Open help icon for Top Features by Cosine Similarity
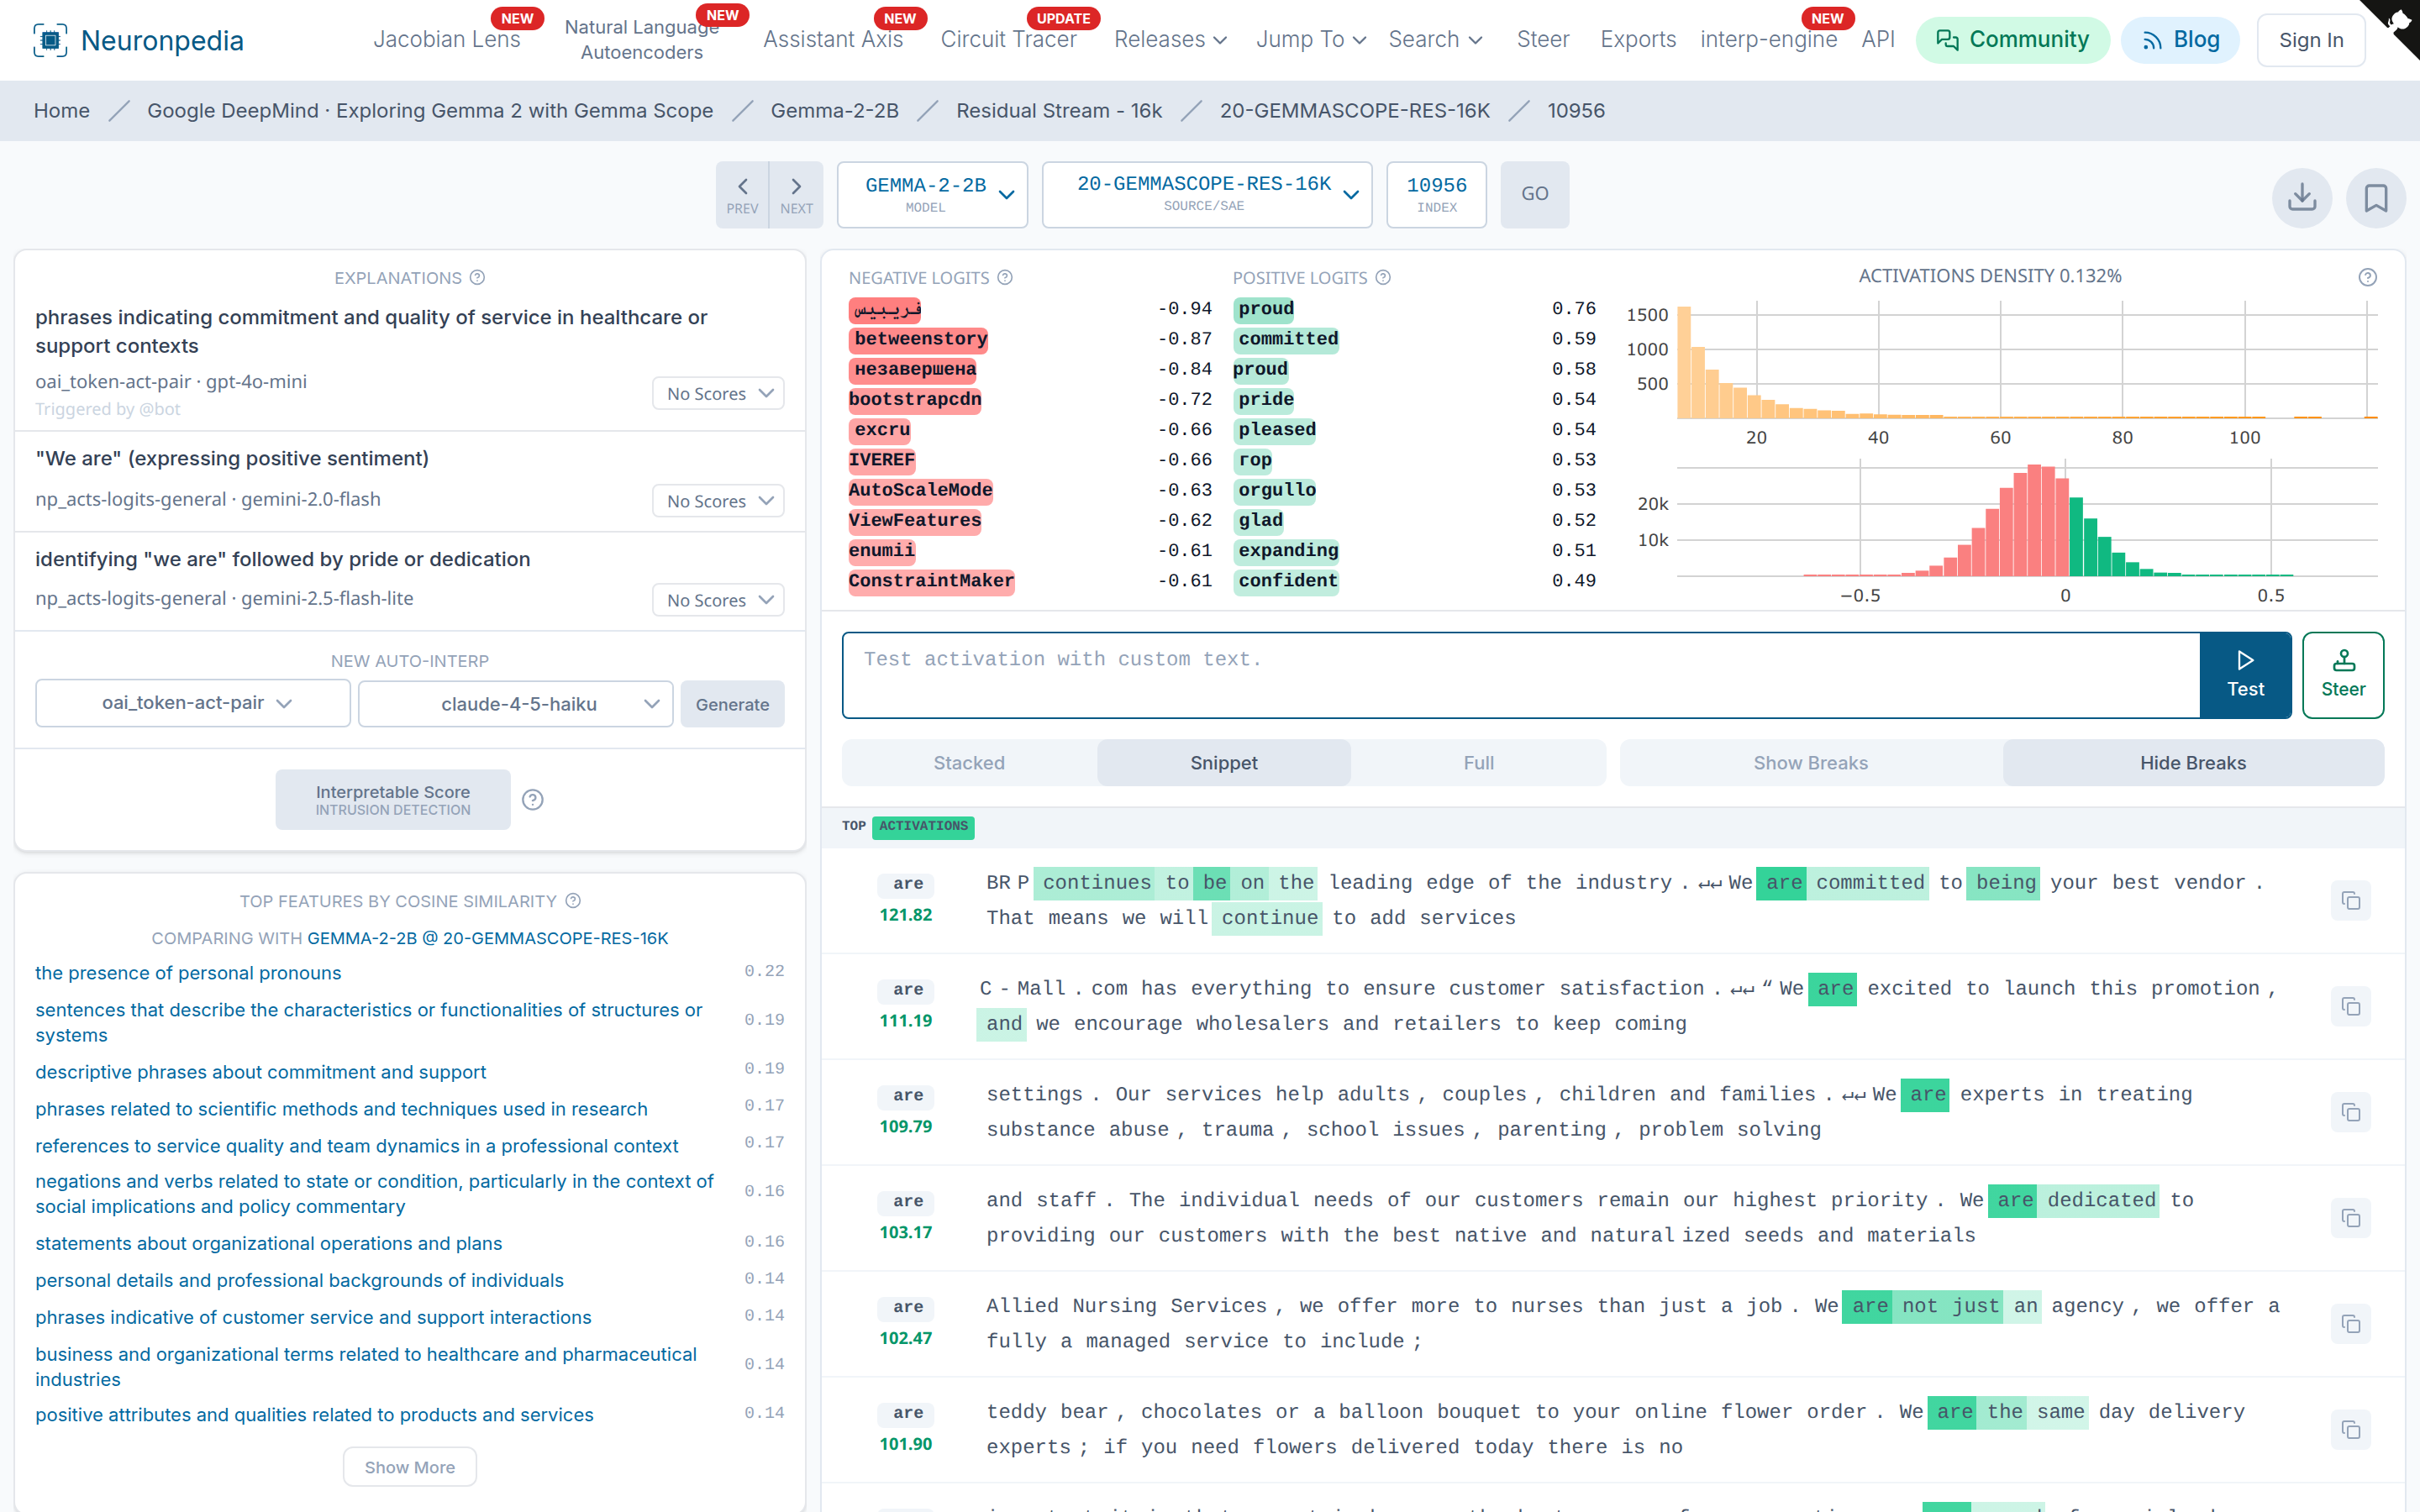The height and width of the screenshot is (1512, 2420). tap(573, 900)
